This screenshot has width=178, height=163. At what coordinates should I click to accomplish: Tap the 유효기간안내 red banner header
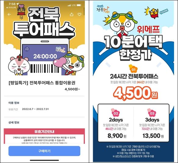coord(44,132)
